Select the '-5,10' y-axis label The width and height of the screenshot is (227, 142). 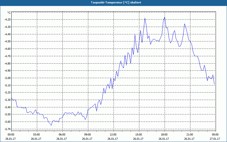(x=8, y=85)
